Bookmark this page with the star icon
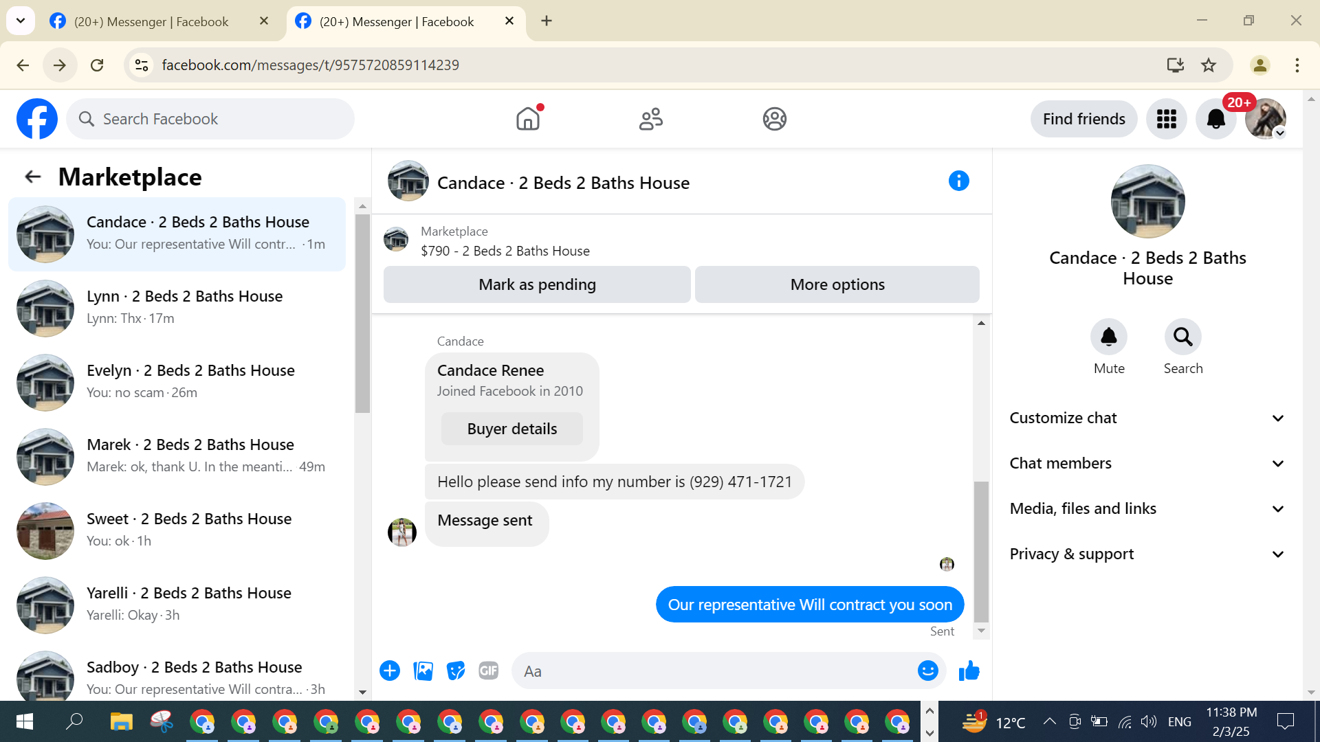This screenshot has width=1320, height=742. coord(1209,65)
